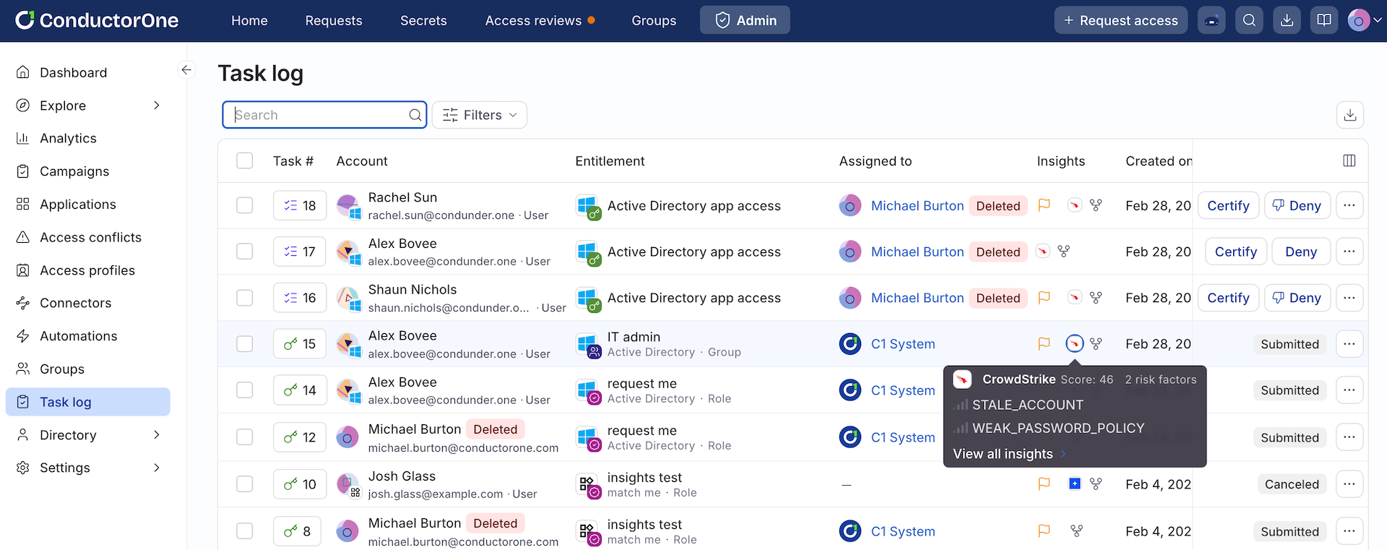Open Connectors in the sidebar
The width and height of the screenshot is (1387, 550).
(75, 303)
